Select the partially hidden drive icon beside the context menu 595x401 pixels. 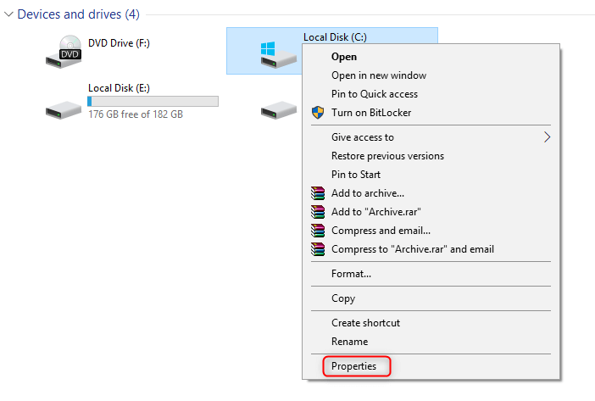(279, 109)
